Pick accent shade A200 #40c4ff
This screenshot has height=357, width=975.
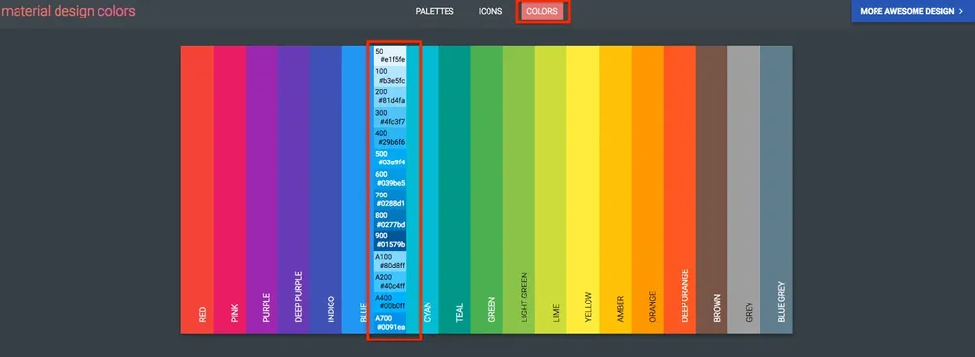pyautogui.click(x=391, y=281)
